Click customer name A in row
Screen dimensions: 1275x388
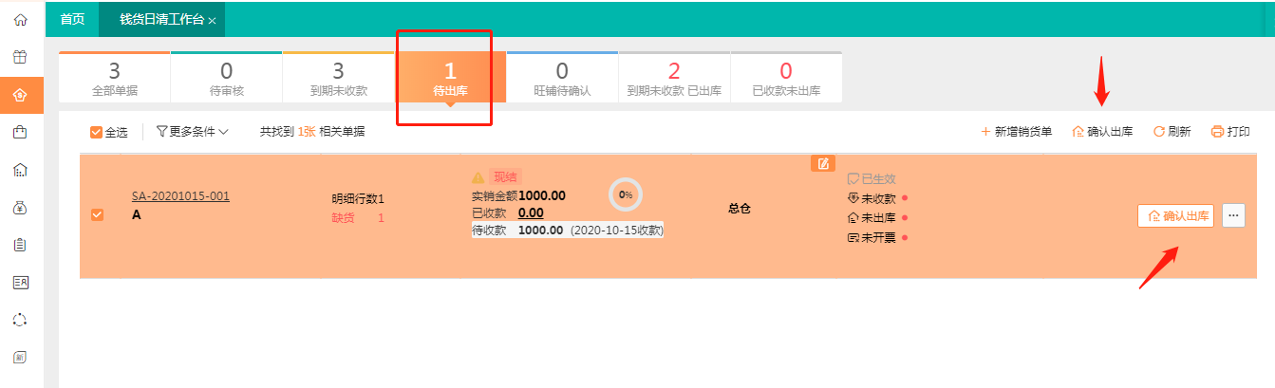click(136, 215)
